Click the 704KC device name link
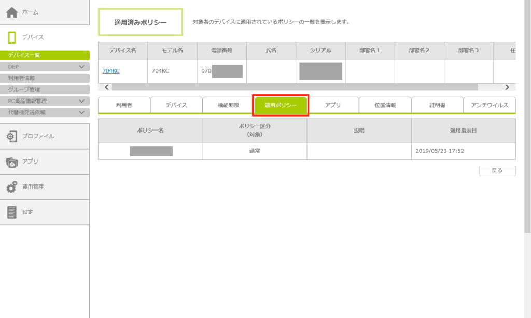 (x=111, y=71)
